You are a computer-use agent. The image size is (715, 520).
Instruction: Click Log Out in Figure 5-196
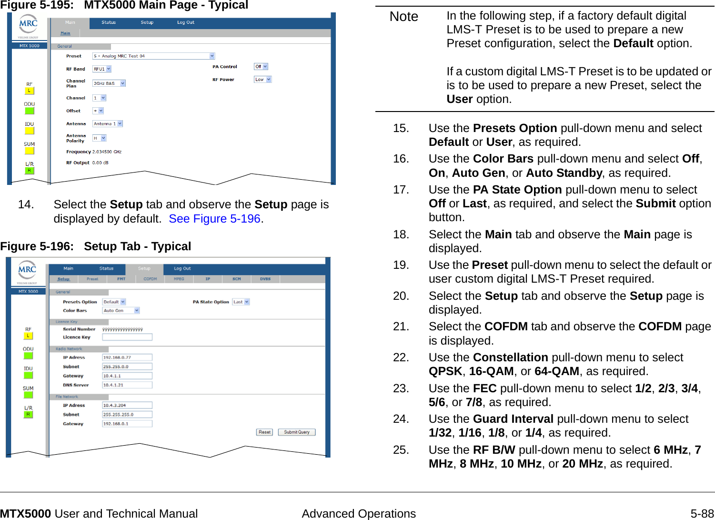(182, 268)
